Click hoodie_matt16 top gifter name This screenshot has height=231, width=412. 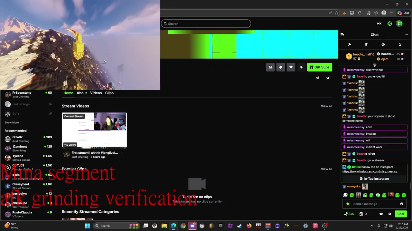pos(364,55)
